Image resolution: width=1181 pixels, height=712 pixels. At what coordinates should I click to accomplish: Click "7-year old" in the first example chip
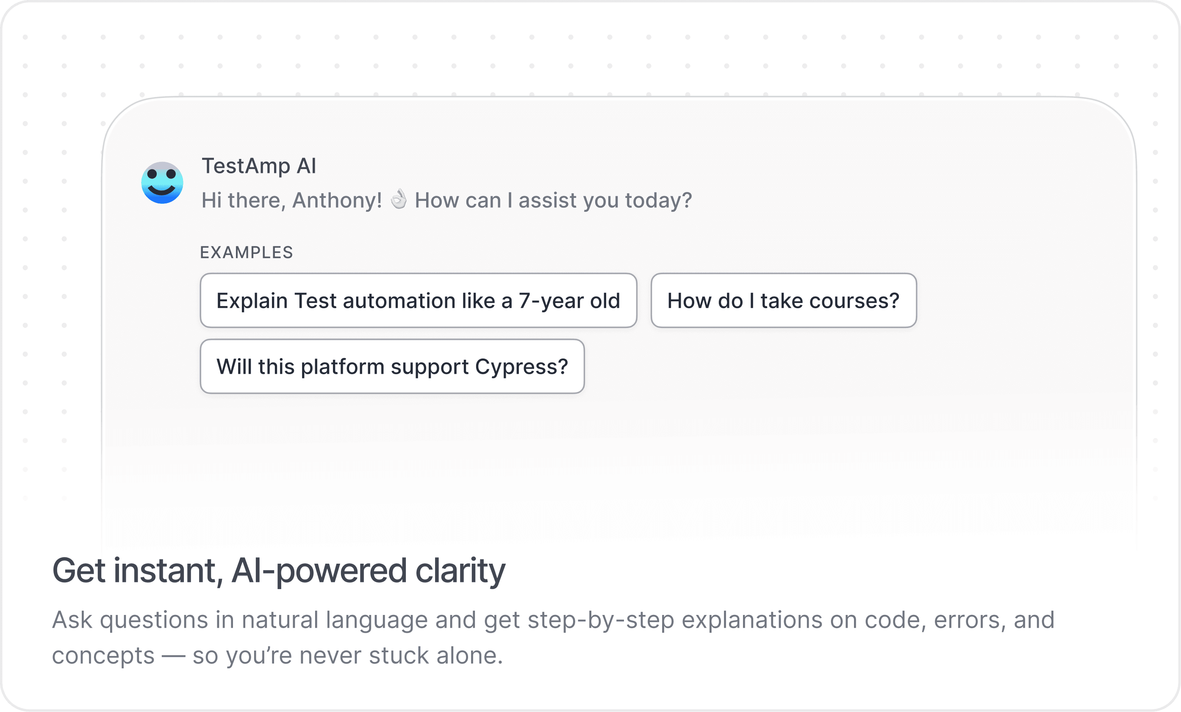[x=569, y=300]
